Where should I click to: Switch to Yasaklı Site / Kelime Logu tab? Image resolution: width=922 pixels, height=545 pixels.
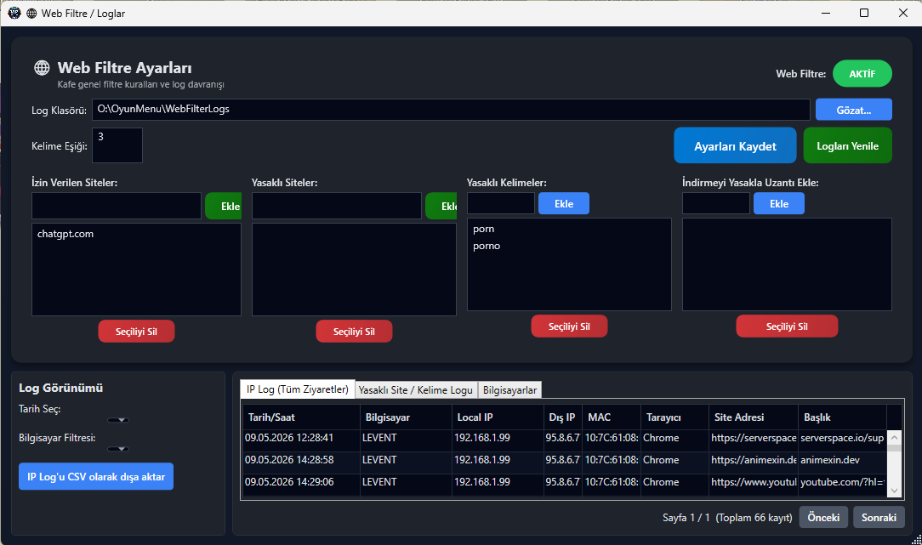416,389
